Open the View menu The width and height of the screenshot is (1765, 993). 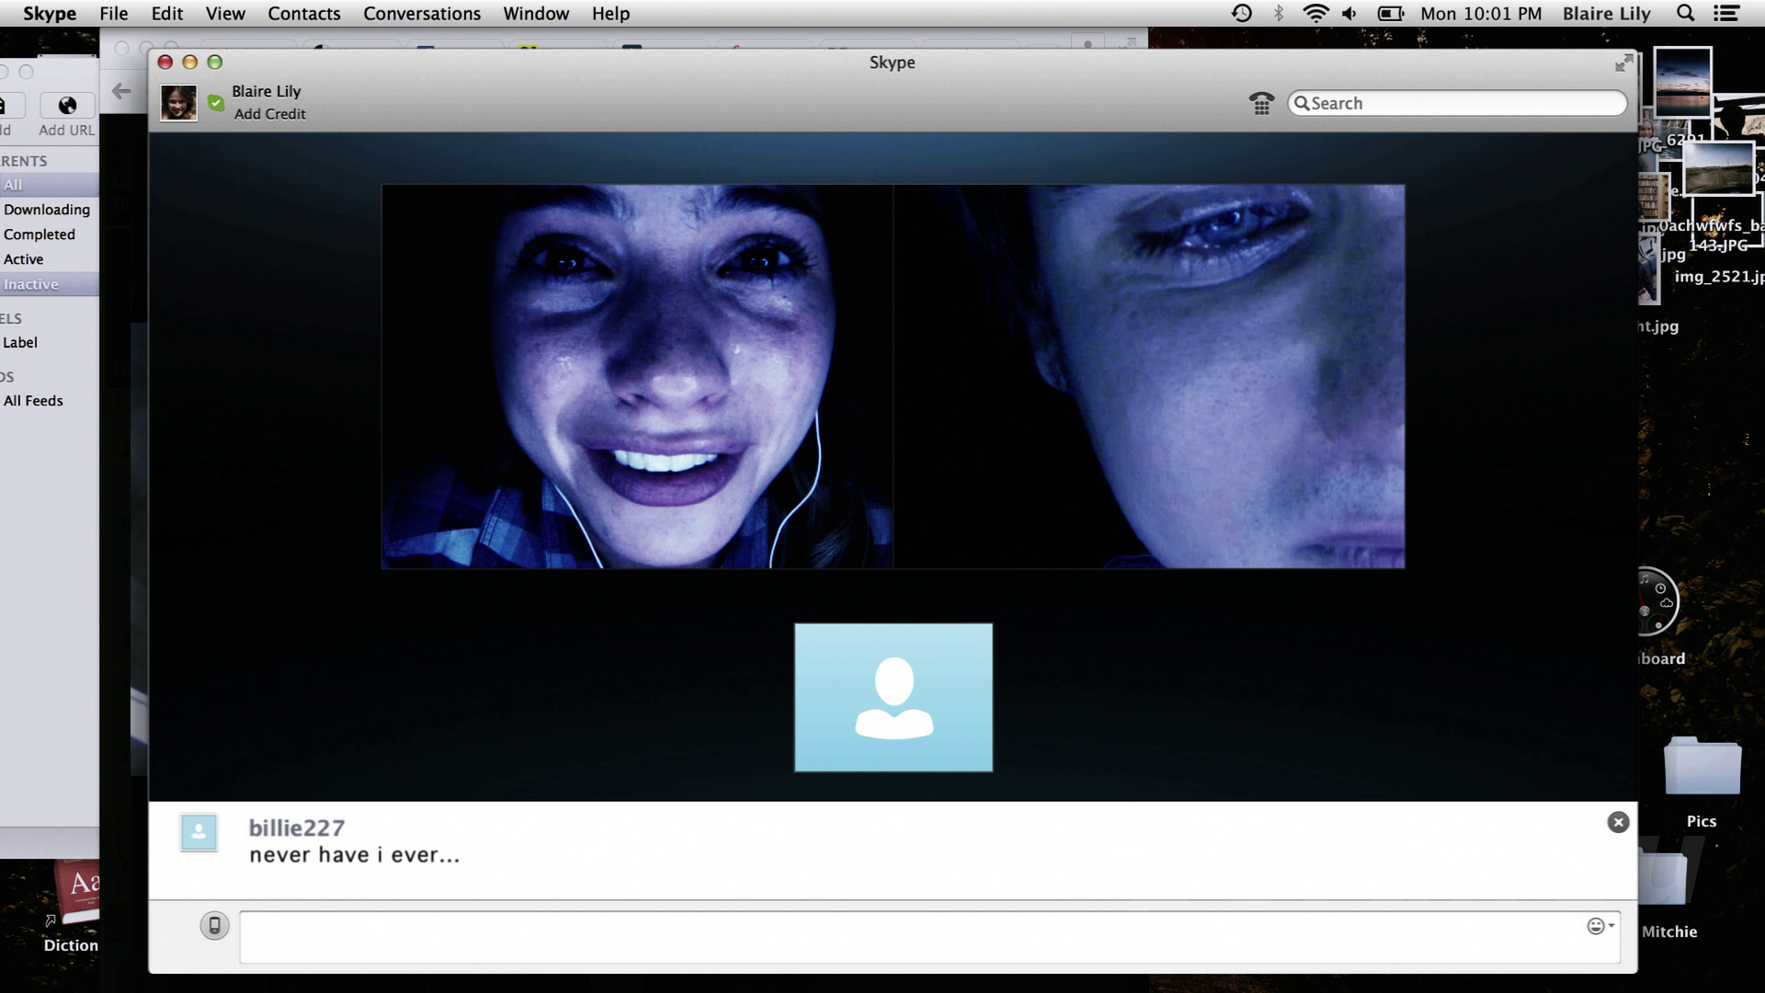[225, 14]
